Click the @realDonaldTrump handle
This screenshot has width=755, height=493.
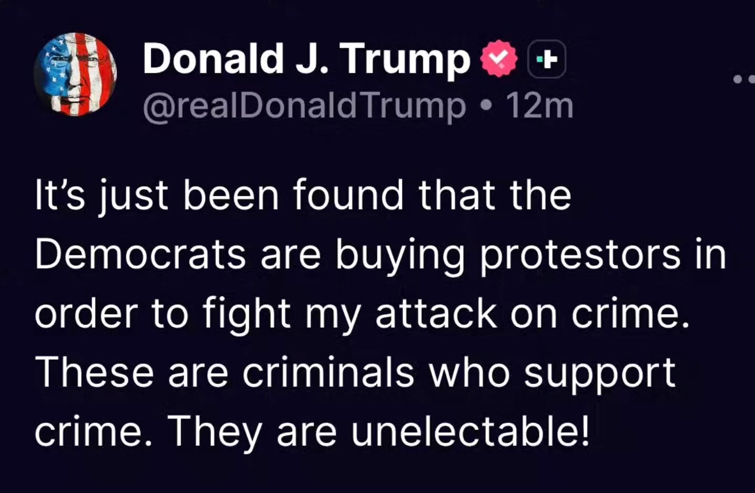pos(304,106)
